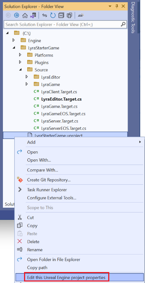Choose Copy path menu entry
The height and width of the screenshot is (283, 145).
79,268
